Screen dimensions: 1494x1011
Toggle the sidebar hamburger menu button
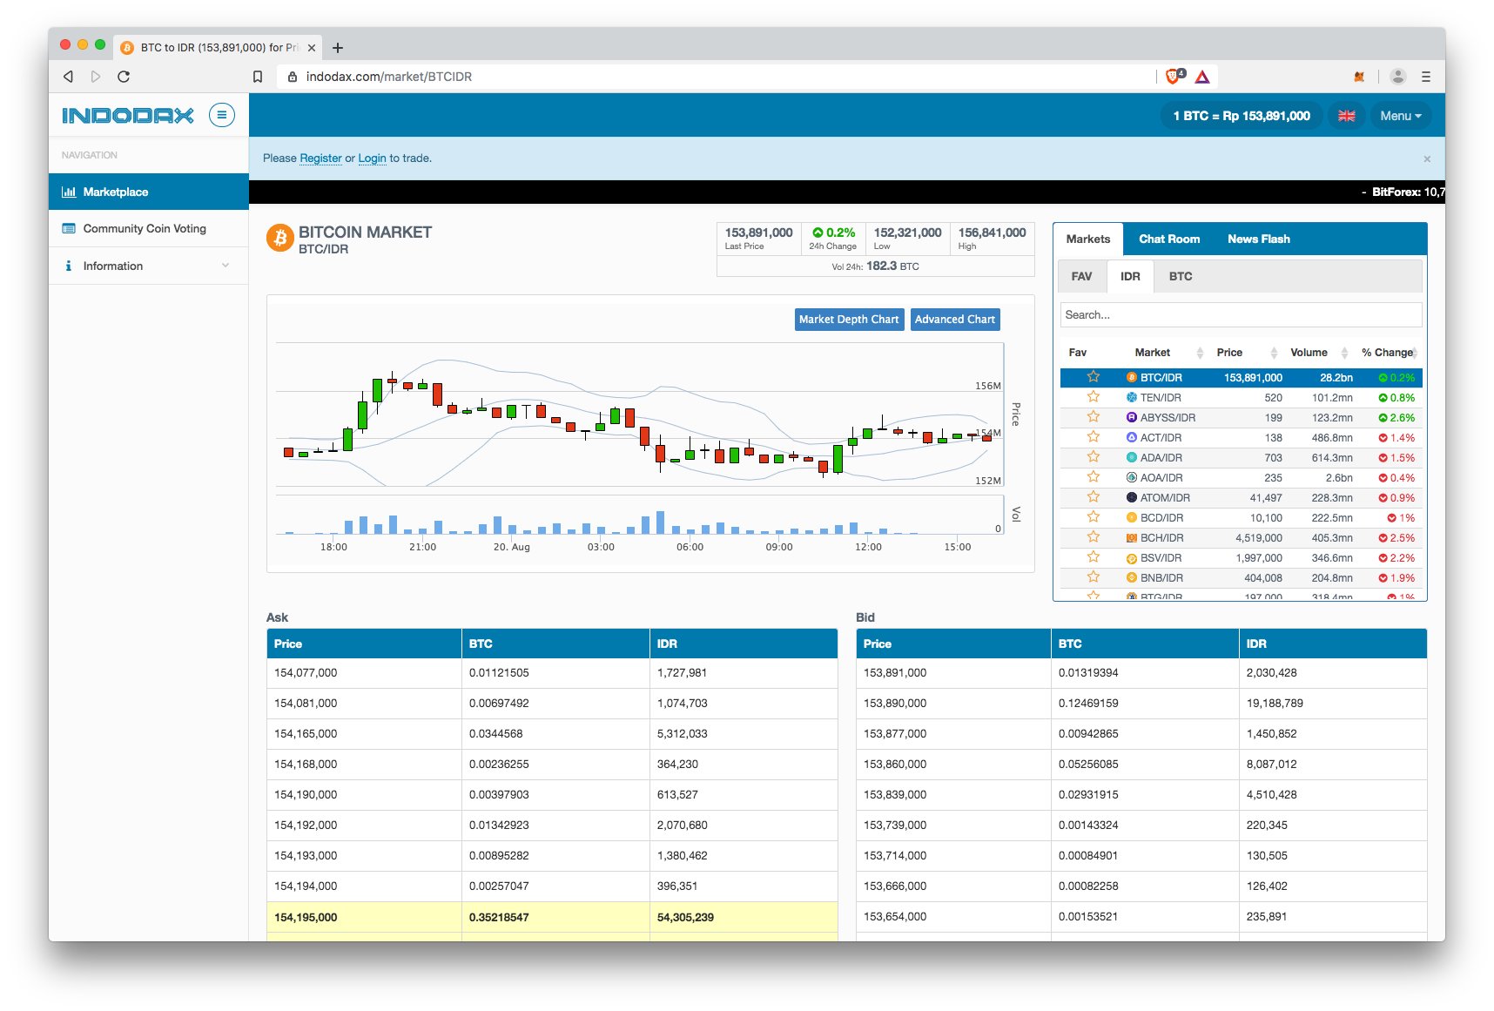point(222,115)
